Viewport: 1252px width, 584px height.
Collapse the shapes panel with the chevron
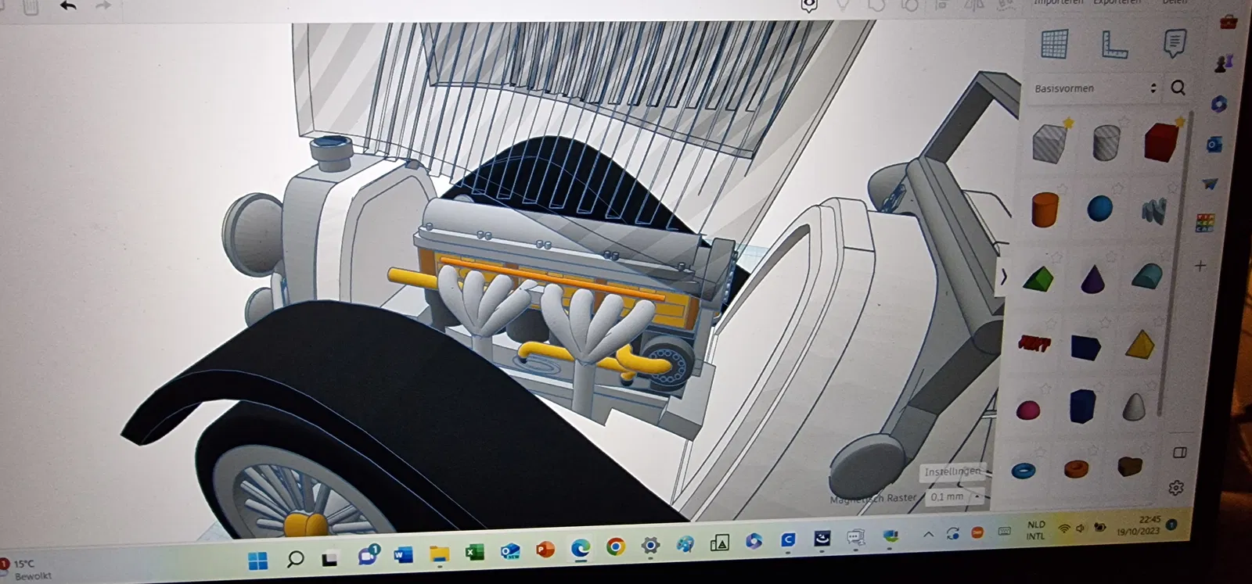click(x=1004, y=278)
